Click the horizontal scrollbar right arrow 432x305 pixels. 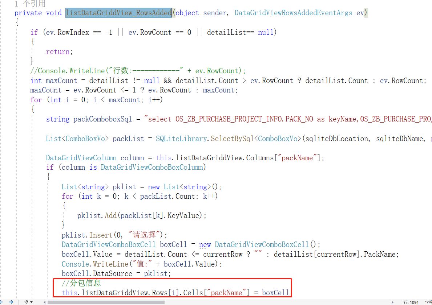[x=392, y=302]
